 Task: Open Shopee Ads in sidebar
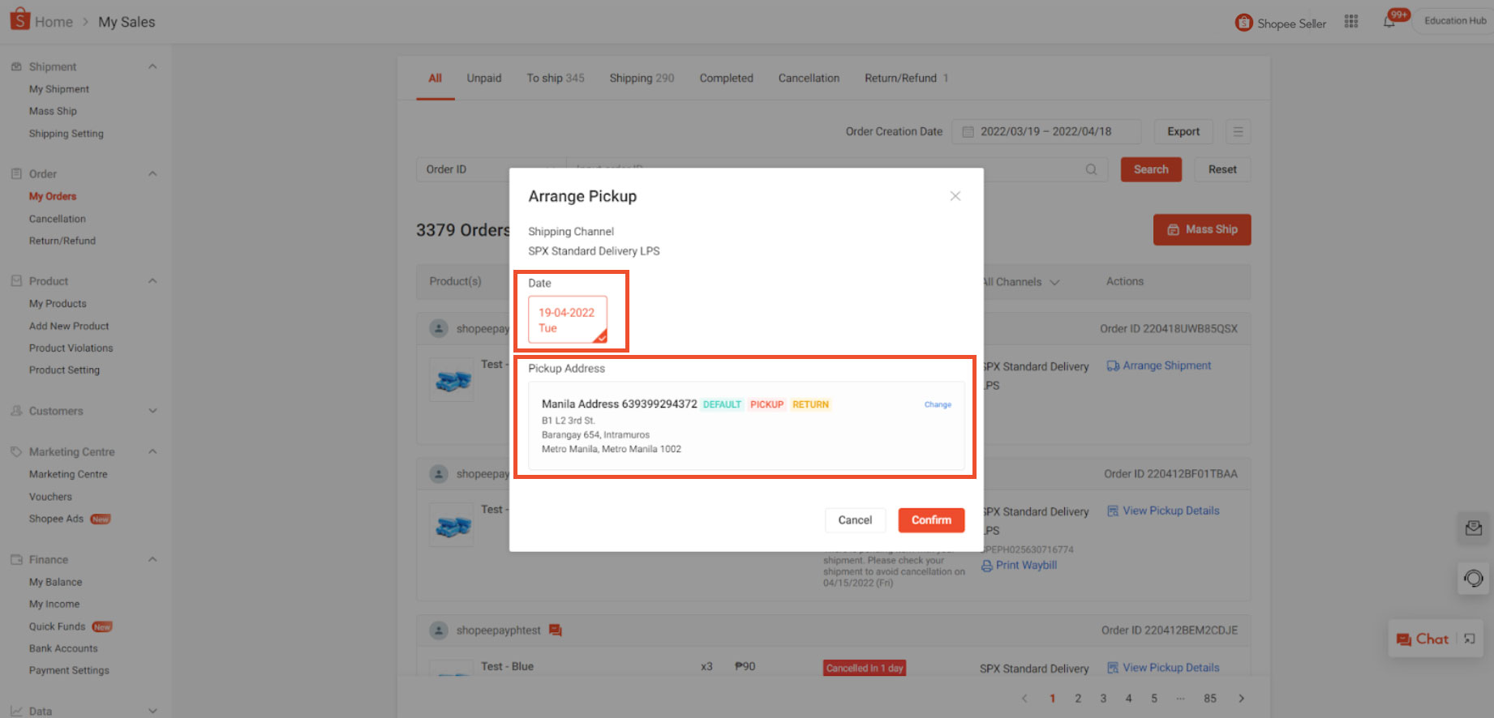[x=56, y=519]
